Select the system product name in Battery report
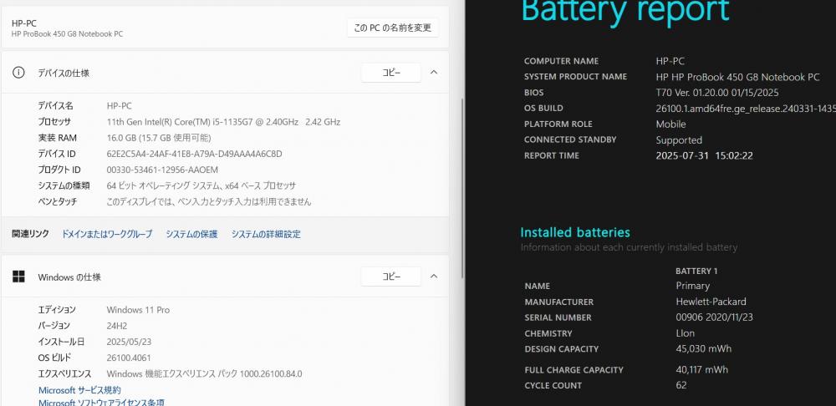This screenshot has width=836, height=406. [737, 77]
